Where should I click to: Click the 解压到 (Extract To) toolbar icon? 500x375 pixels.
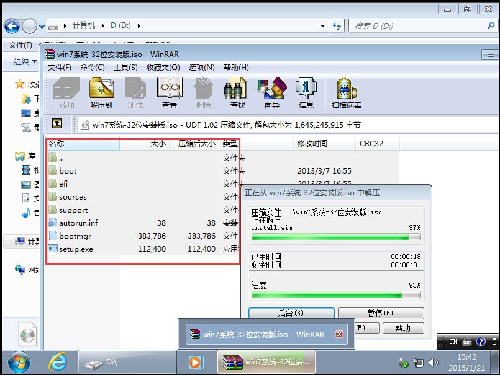(101, 93)
